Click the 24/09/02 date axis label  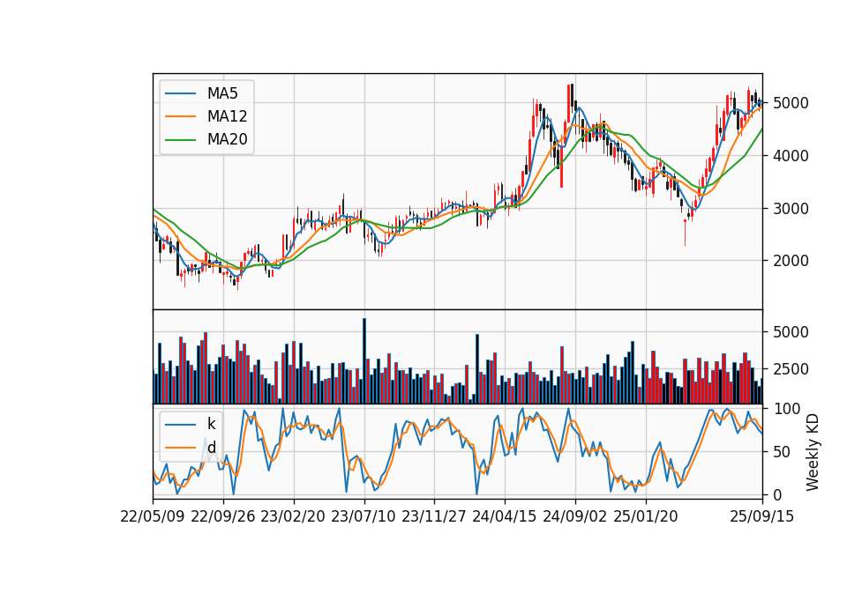(x=574, y=517)
